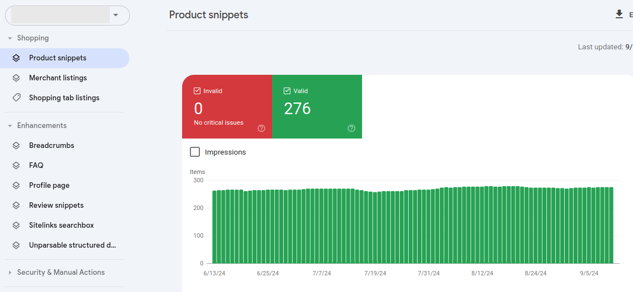The height and width of the screenshot is (292, 633).
Task: Collapse the Enhancements section
Action: 10,126
